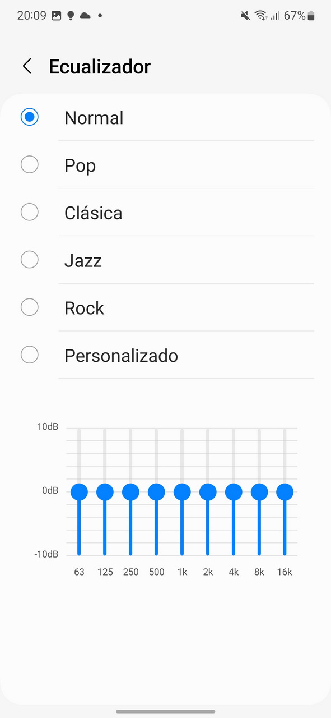Tap the battery icon at 67%
The height and width of the screenshot is (718, 331).
coord(311,16)
